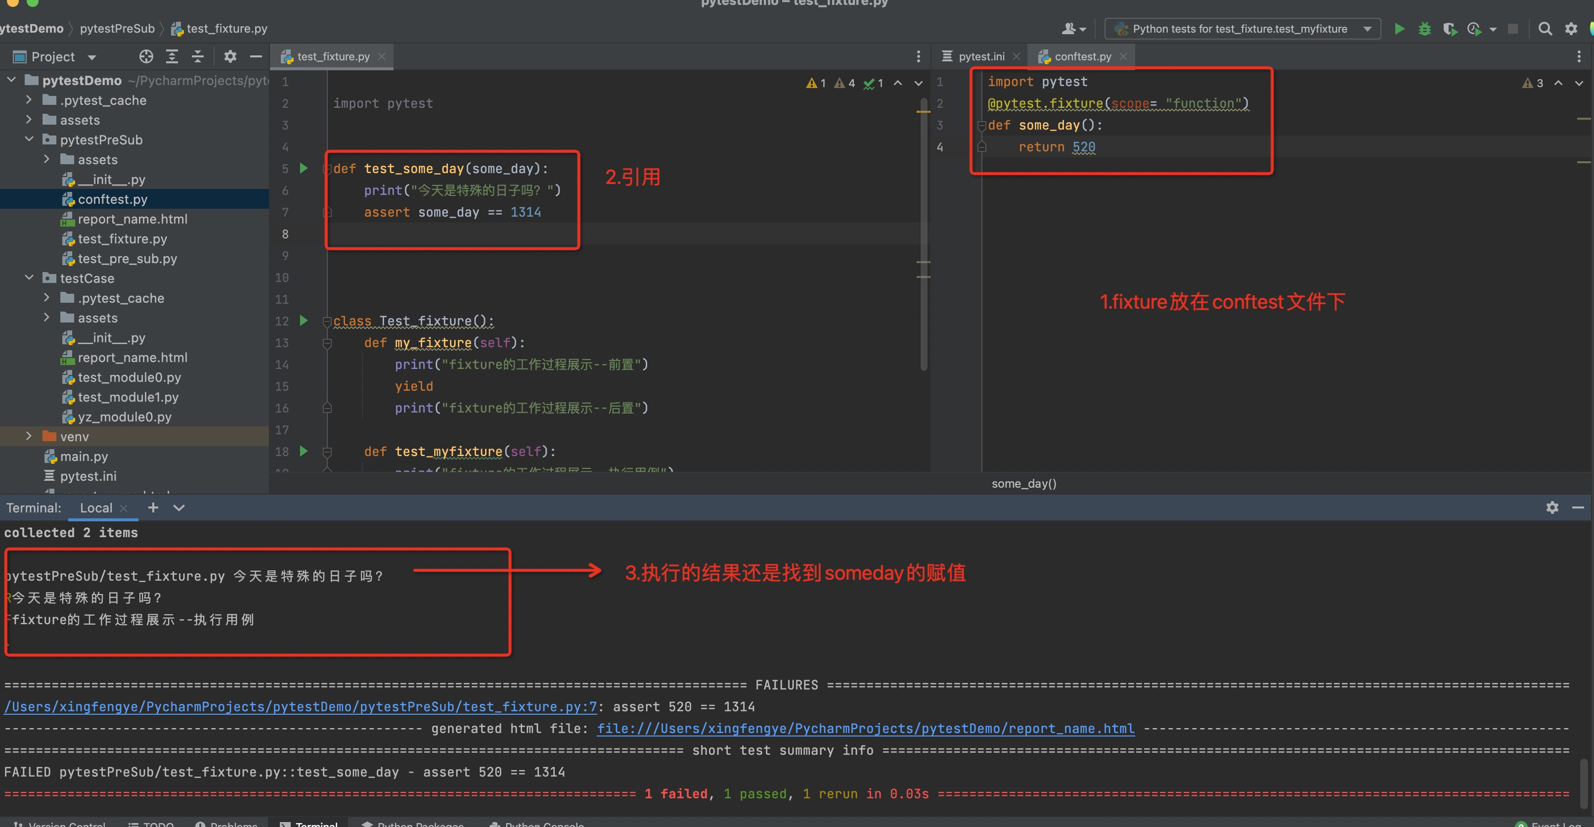Image resolution: width=1594 pixels, height=827 pixels.
Task: Click pytestPreSub breadcrumb in navigation bar
Action: [117, 29]
